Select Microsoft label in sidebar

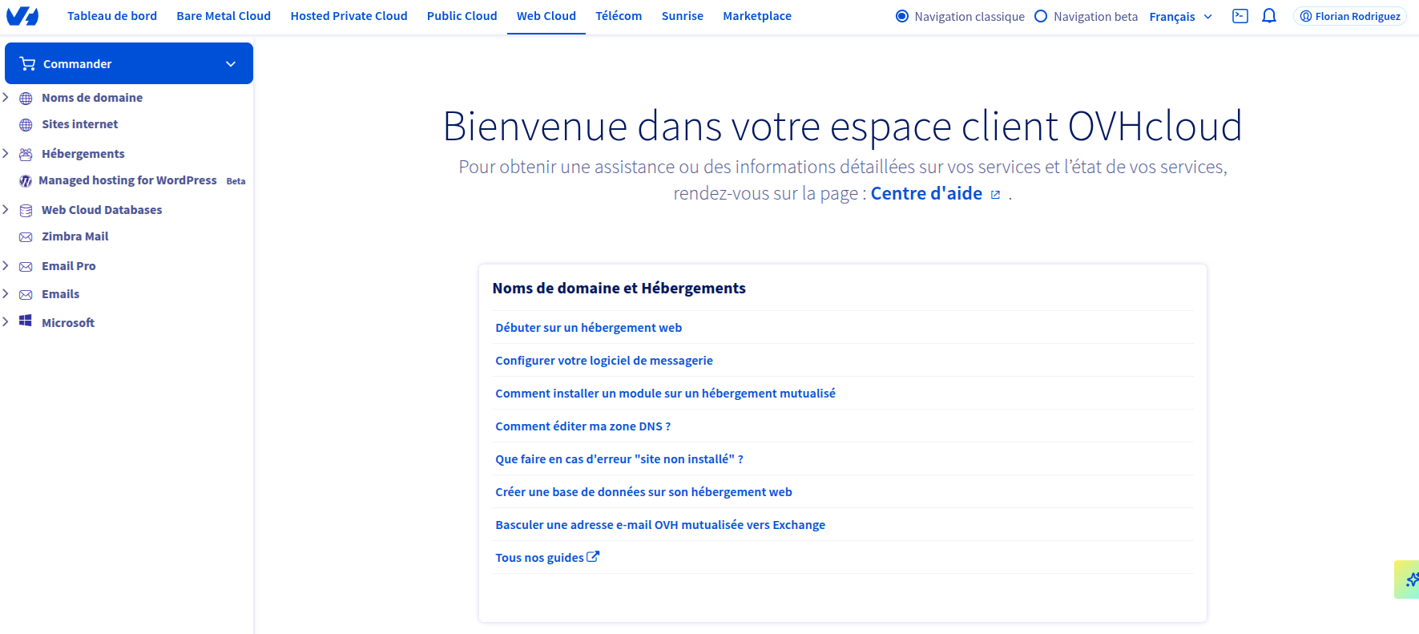(68, 323)
